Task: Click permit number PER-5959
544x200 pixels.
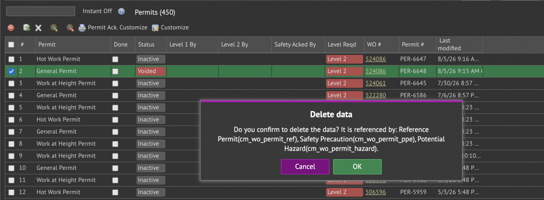Action: click(x=413, y=192)
